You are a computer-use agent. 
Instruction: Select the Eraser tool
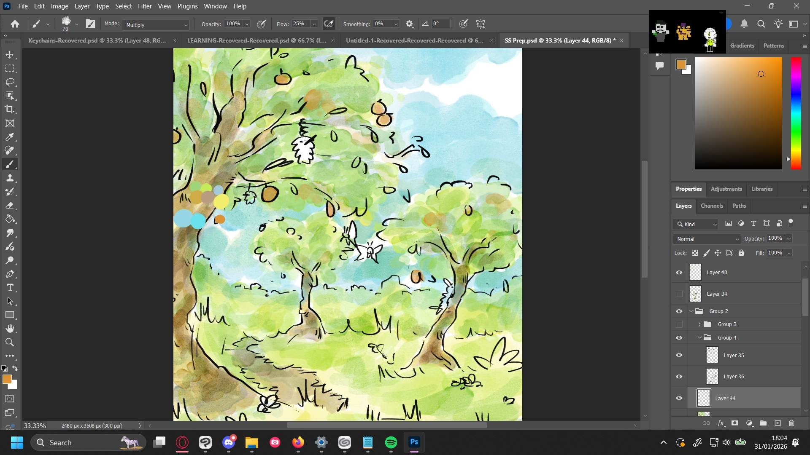tap(10, 206)
